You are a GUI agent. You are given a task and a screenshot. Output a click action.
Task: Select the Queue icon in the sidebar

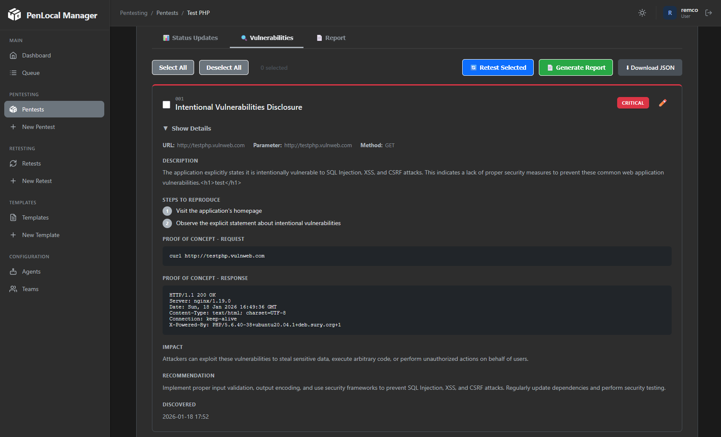(x=30, y=73)
